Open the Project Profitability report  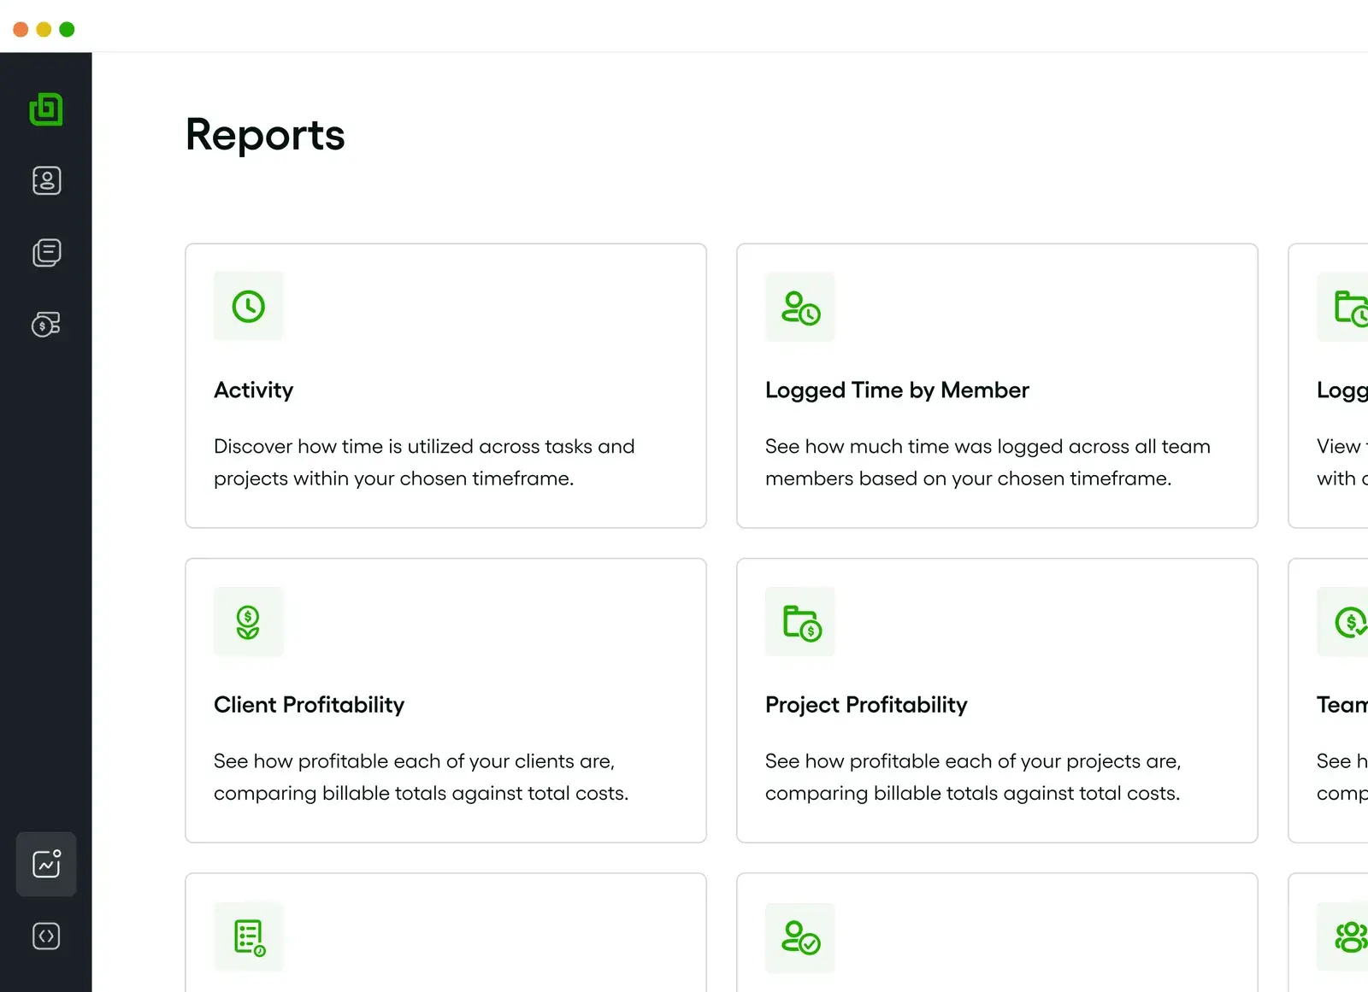tap(866, 705)
